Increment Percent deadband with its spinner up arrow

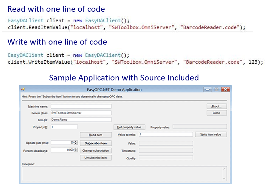click(76, 149)
